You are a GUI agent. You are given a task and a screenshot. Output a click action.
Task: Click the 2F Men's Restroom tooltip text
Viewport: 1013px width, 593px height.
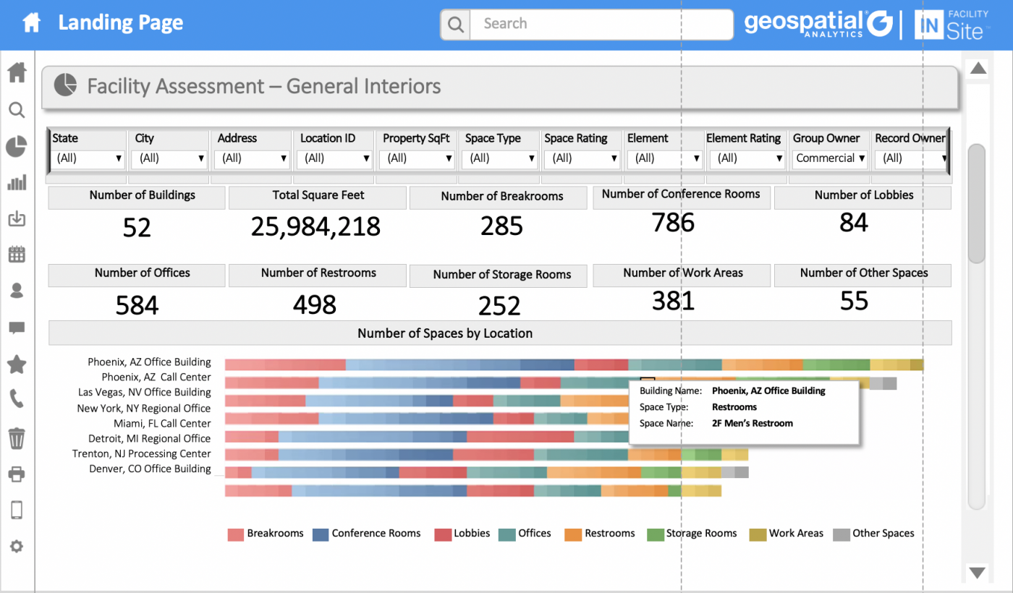753,423
